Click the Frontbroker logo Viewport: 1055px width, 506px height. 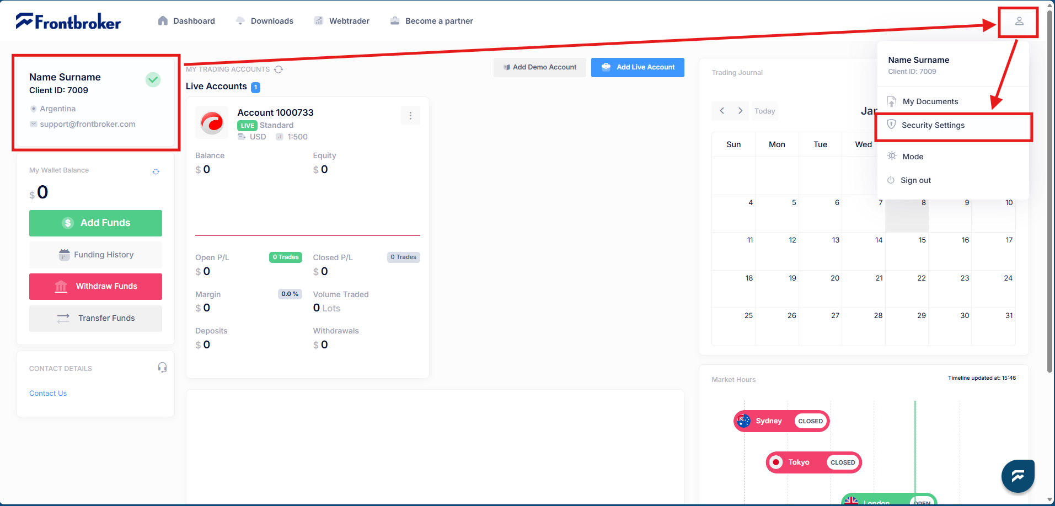[x=68, y=21]
